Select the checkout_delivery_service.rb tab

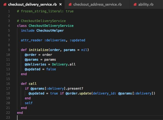[32, 5]
